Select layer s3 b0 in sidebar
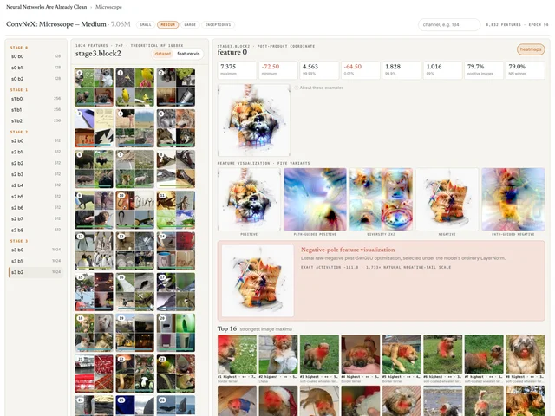555x416 pixels. tap(36, 250)
